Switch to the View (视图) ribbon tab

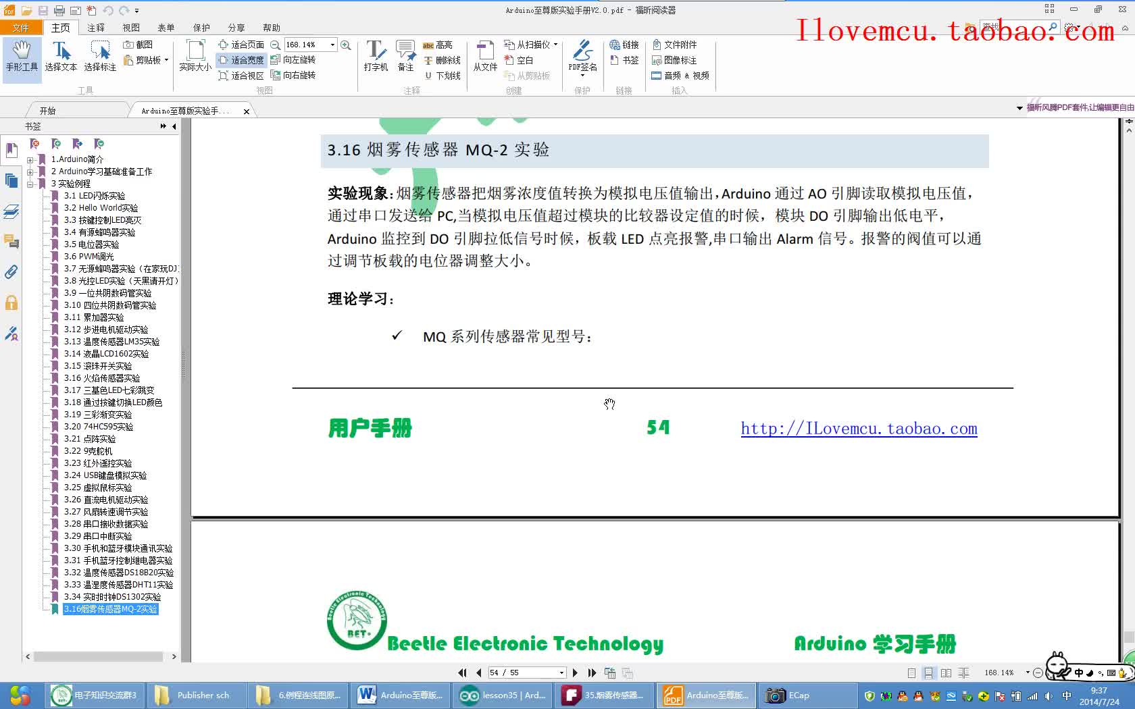click(x=131, y=28)
